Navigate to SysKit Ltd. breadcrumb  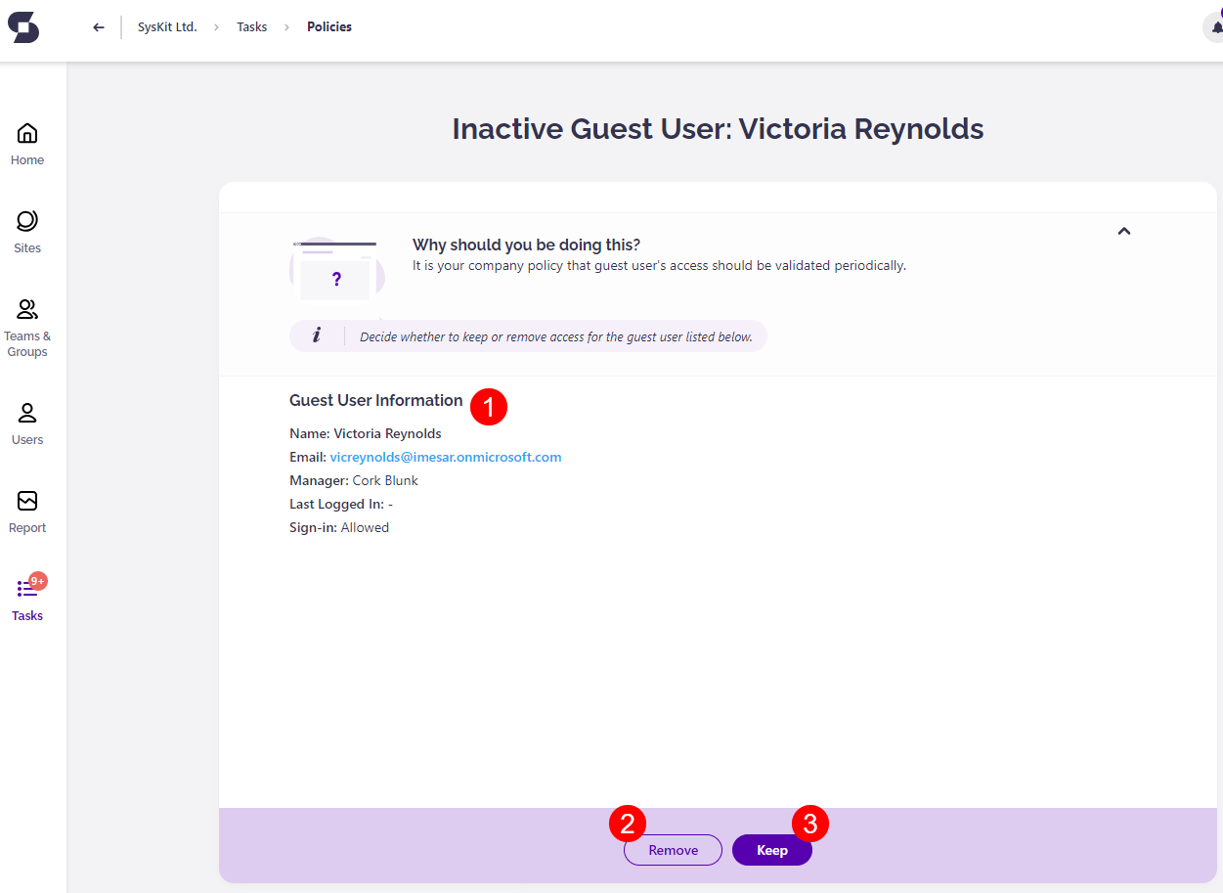(x=167, y=26)
